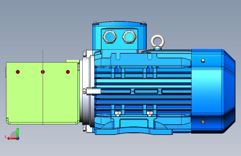Select the green gearbox housing
The width and height of the screenshot is (241, 156).
click(x=43, y=93)
